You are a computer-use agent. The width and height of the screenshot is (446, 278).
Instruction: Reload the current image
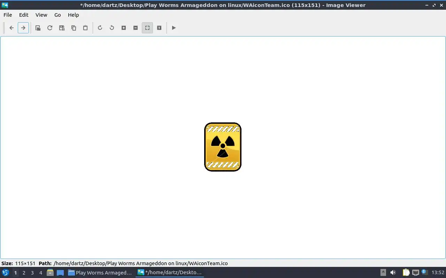pyautogui.click(x=50, y=28)
